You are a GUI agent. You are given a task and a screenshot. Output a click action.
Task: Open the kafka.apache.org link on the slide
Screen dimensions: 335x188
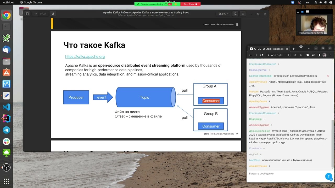pyautogui.click(x=85, y=56)
